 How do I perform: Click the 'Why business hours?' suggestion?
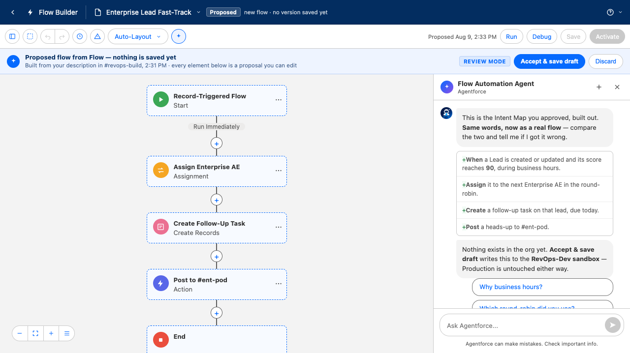click(542, 287)
